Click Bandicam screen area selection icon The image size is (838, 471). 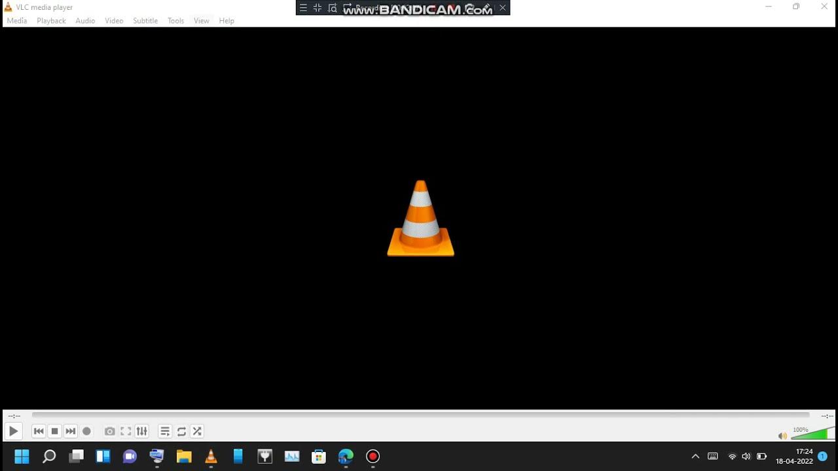[x=318, y=8]
